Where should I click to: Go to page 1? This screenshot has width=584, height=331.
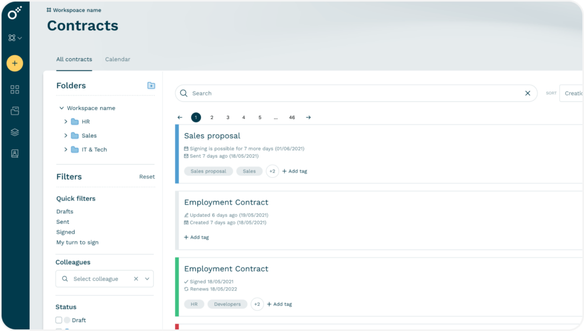(196, 117)
